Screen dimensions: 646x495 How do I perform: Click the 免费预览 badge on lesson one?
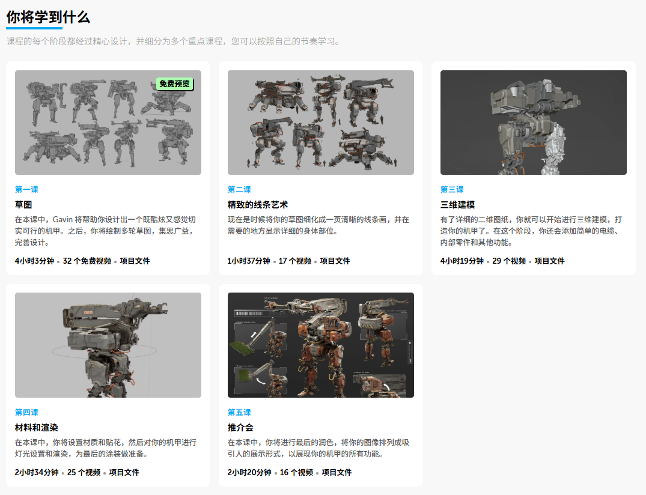click(175, 84)
